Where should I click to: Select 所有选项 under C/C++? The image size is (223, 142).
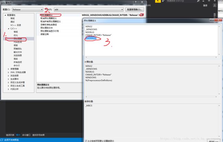(x=18, y=62)
